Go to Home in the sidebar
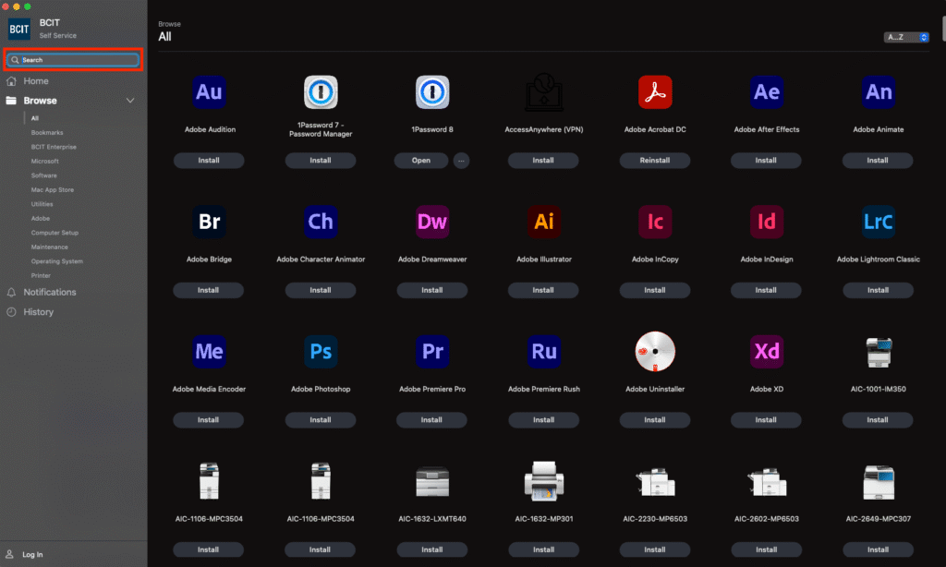 coord(36,81)
